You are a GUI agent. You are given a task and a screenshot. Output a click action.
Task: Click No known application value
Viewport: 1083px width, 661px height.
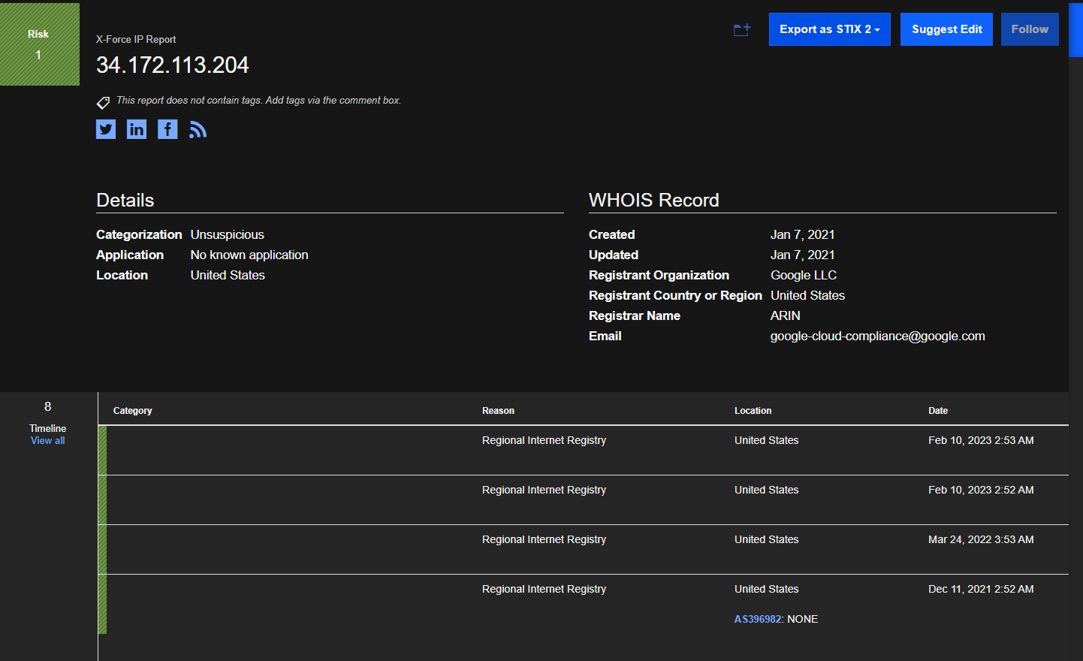click(249, 255)
